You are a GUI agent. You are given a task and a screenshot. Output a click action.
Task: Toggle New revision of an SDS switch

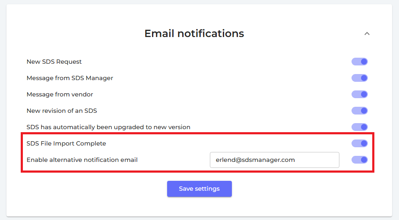[359, 111]
